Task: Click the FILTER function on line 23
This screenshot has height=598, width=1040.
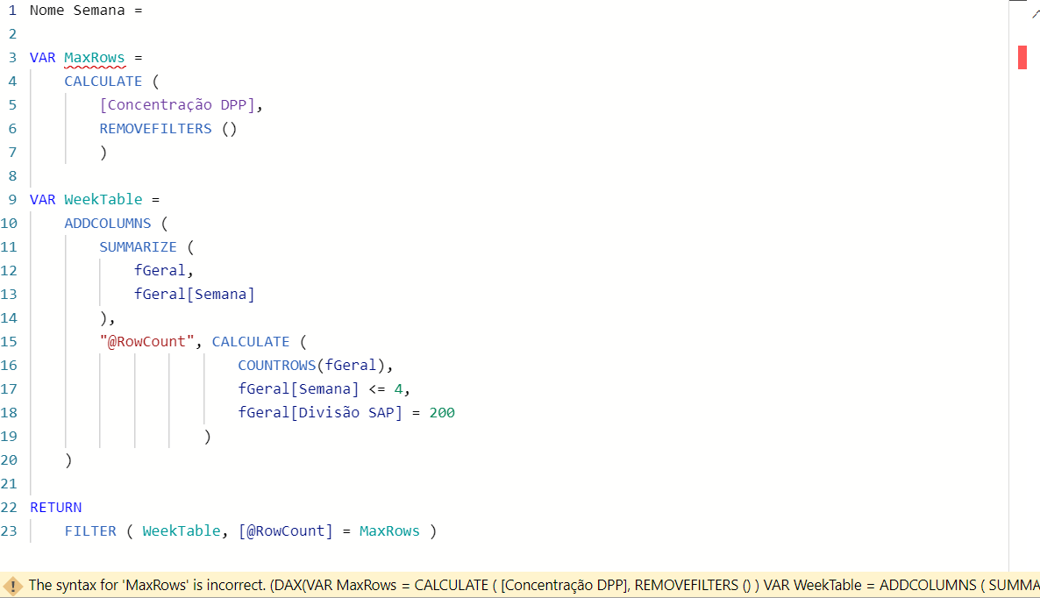Action: [x=90, y=531]
